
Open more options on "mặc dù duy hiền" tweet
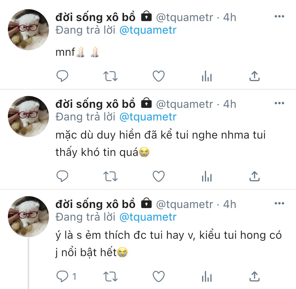point(279,103)
